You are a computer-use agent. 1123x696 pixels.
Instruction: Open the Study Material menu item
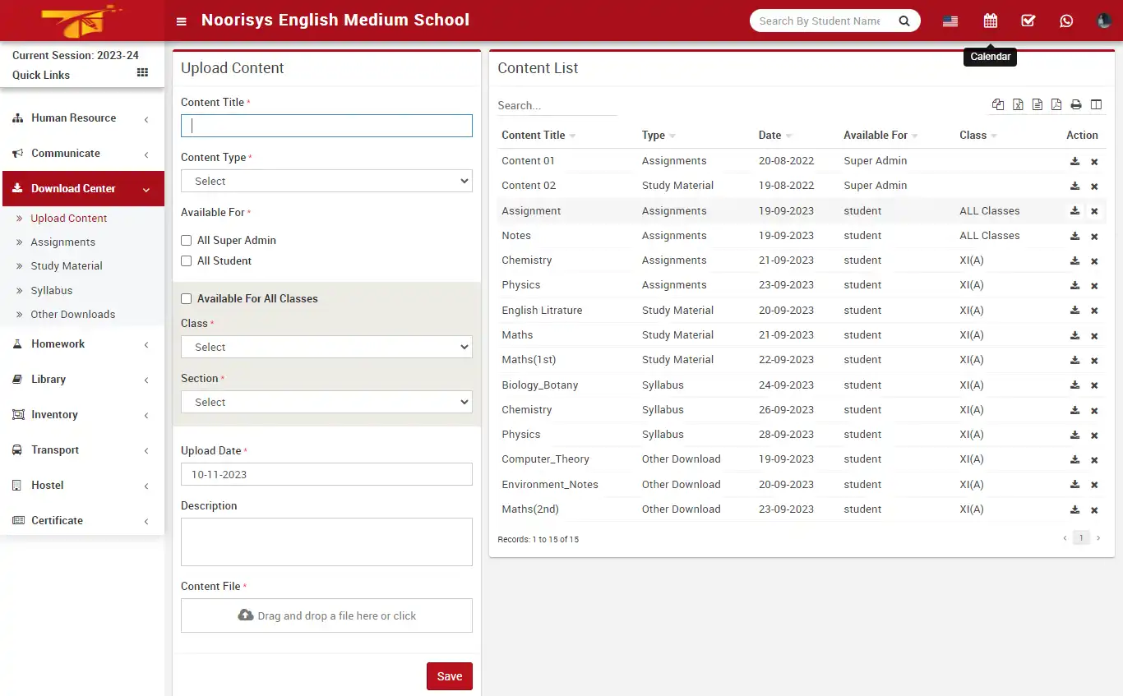pos(67,265)
